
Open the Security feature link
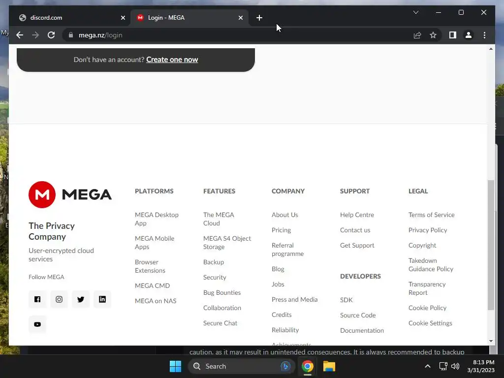(215, 277)
